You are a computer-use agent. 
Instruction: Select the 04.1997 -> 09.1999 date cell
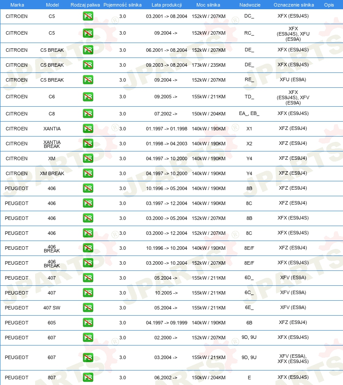167,323
